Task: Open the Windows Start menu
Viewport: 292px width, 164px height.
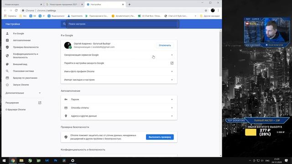Action: click(x=4, y=160)
